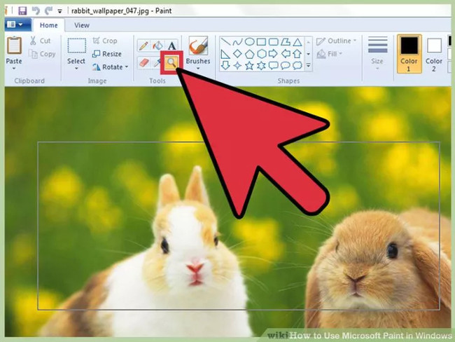Choose the Rounded rectangular callout shape
This screenshot has width=455, height=342.
coord(273,66)
